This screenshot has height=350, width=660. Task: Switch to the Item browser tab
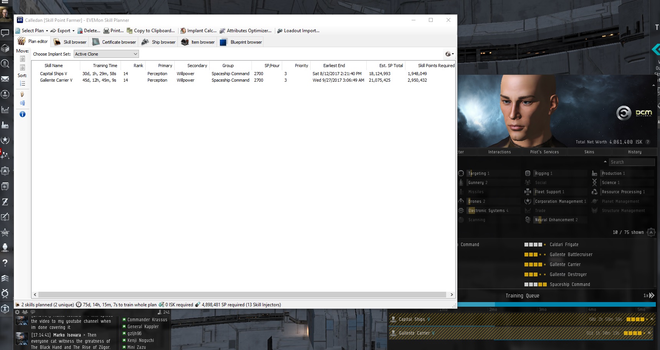[x=198, y=42]
